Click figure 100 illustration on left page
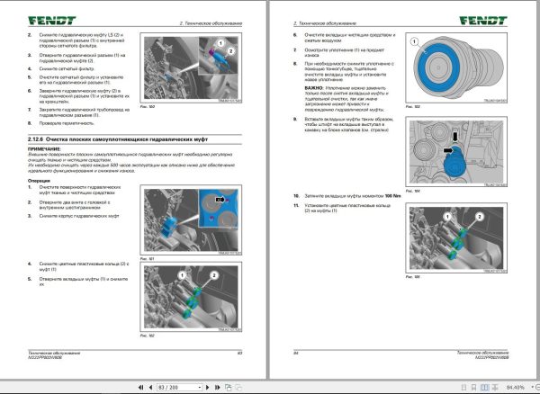This screenshot has height=394, width=540. tap(191, 67)
